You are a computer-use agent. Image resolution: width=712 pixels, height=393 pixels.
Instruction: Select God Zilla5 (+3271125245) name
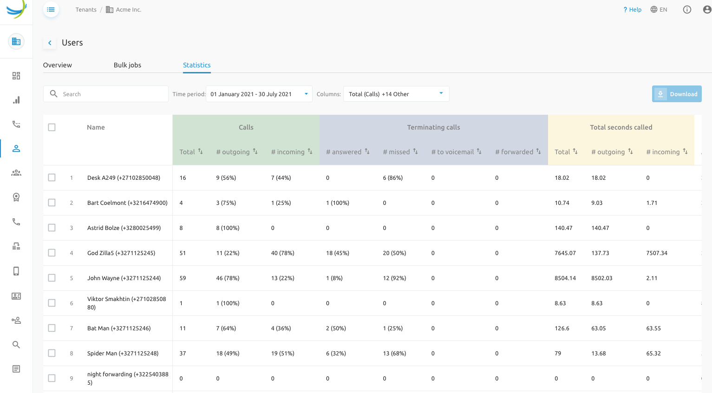pyautogui.click(x=121, y=253)
